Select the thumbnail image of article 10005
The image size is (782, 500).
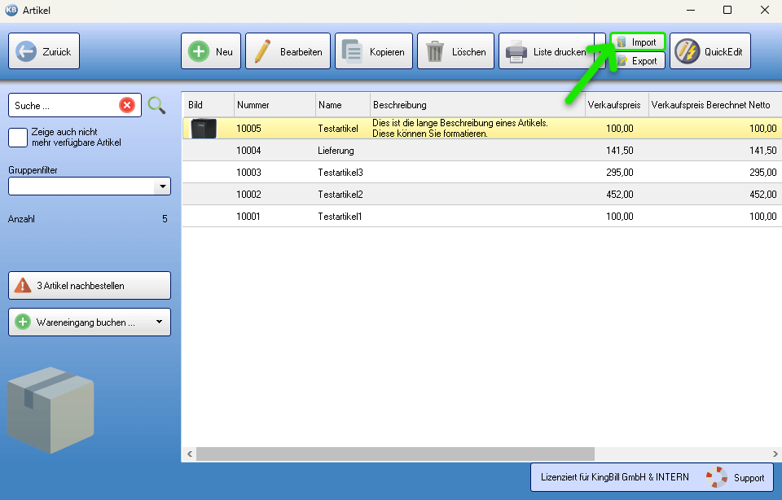(203, 129)
